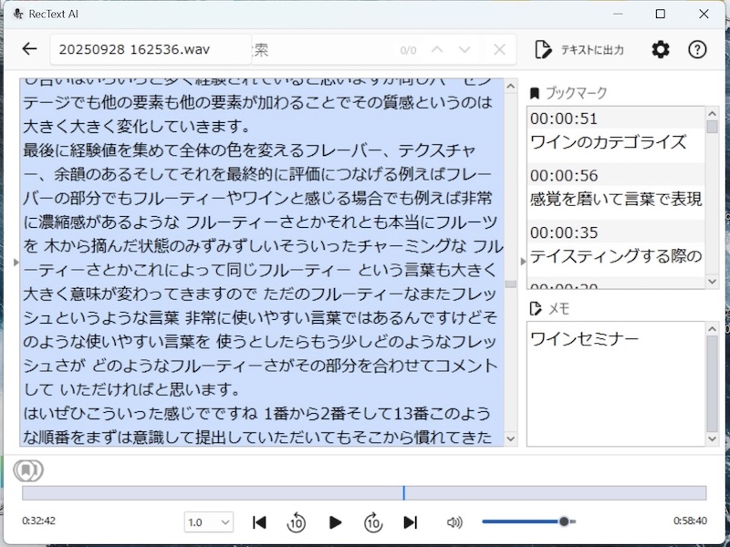Clear the search with the X icon
Viewport: 730px width, 547px height.
click(x=498, y=50)
